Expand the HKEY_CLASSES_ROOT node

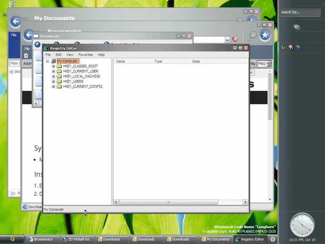53,66
